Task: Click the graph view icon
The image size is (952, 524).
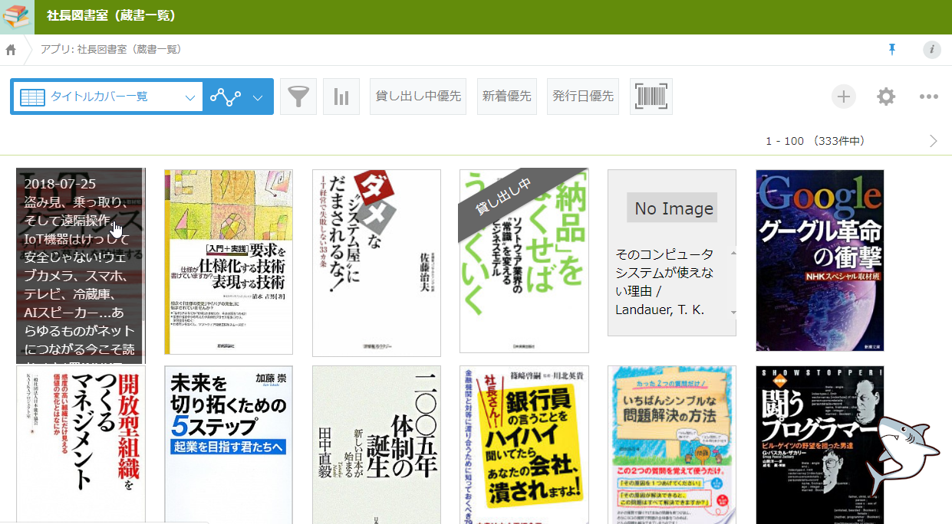Action: pos(226,97)
